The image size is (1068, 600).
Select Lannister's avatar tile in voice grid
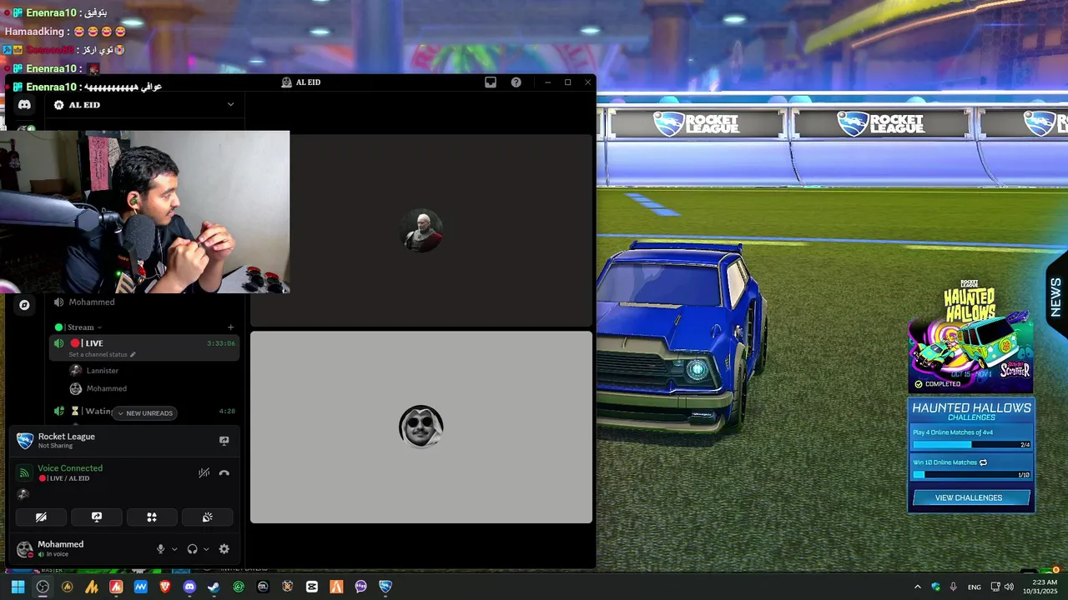421,230
